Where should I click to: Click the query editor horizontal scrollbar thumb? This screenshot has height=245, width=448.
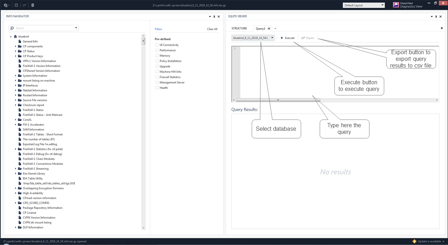[x=278, y=100]
